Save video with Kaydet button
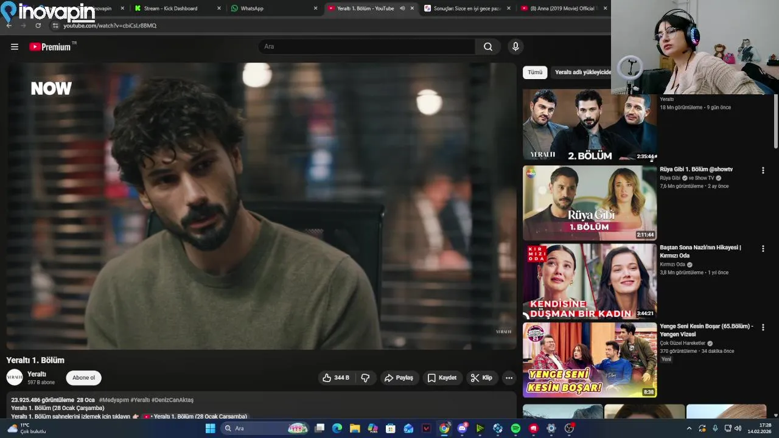Screen dimensions: 779x438 coord(442,378)
